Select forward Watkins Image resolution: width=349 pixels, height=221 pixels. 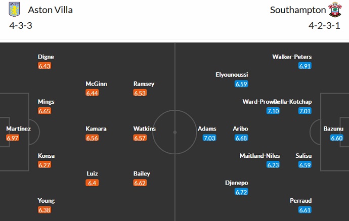144,129
